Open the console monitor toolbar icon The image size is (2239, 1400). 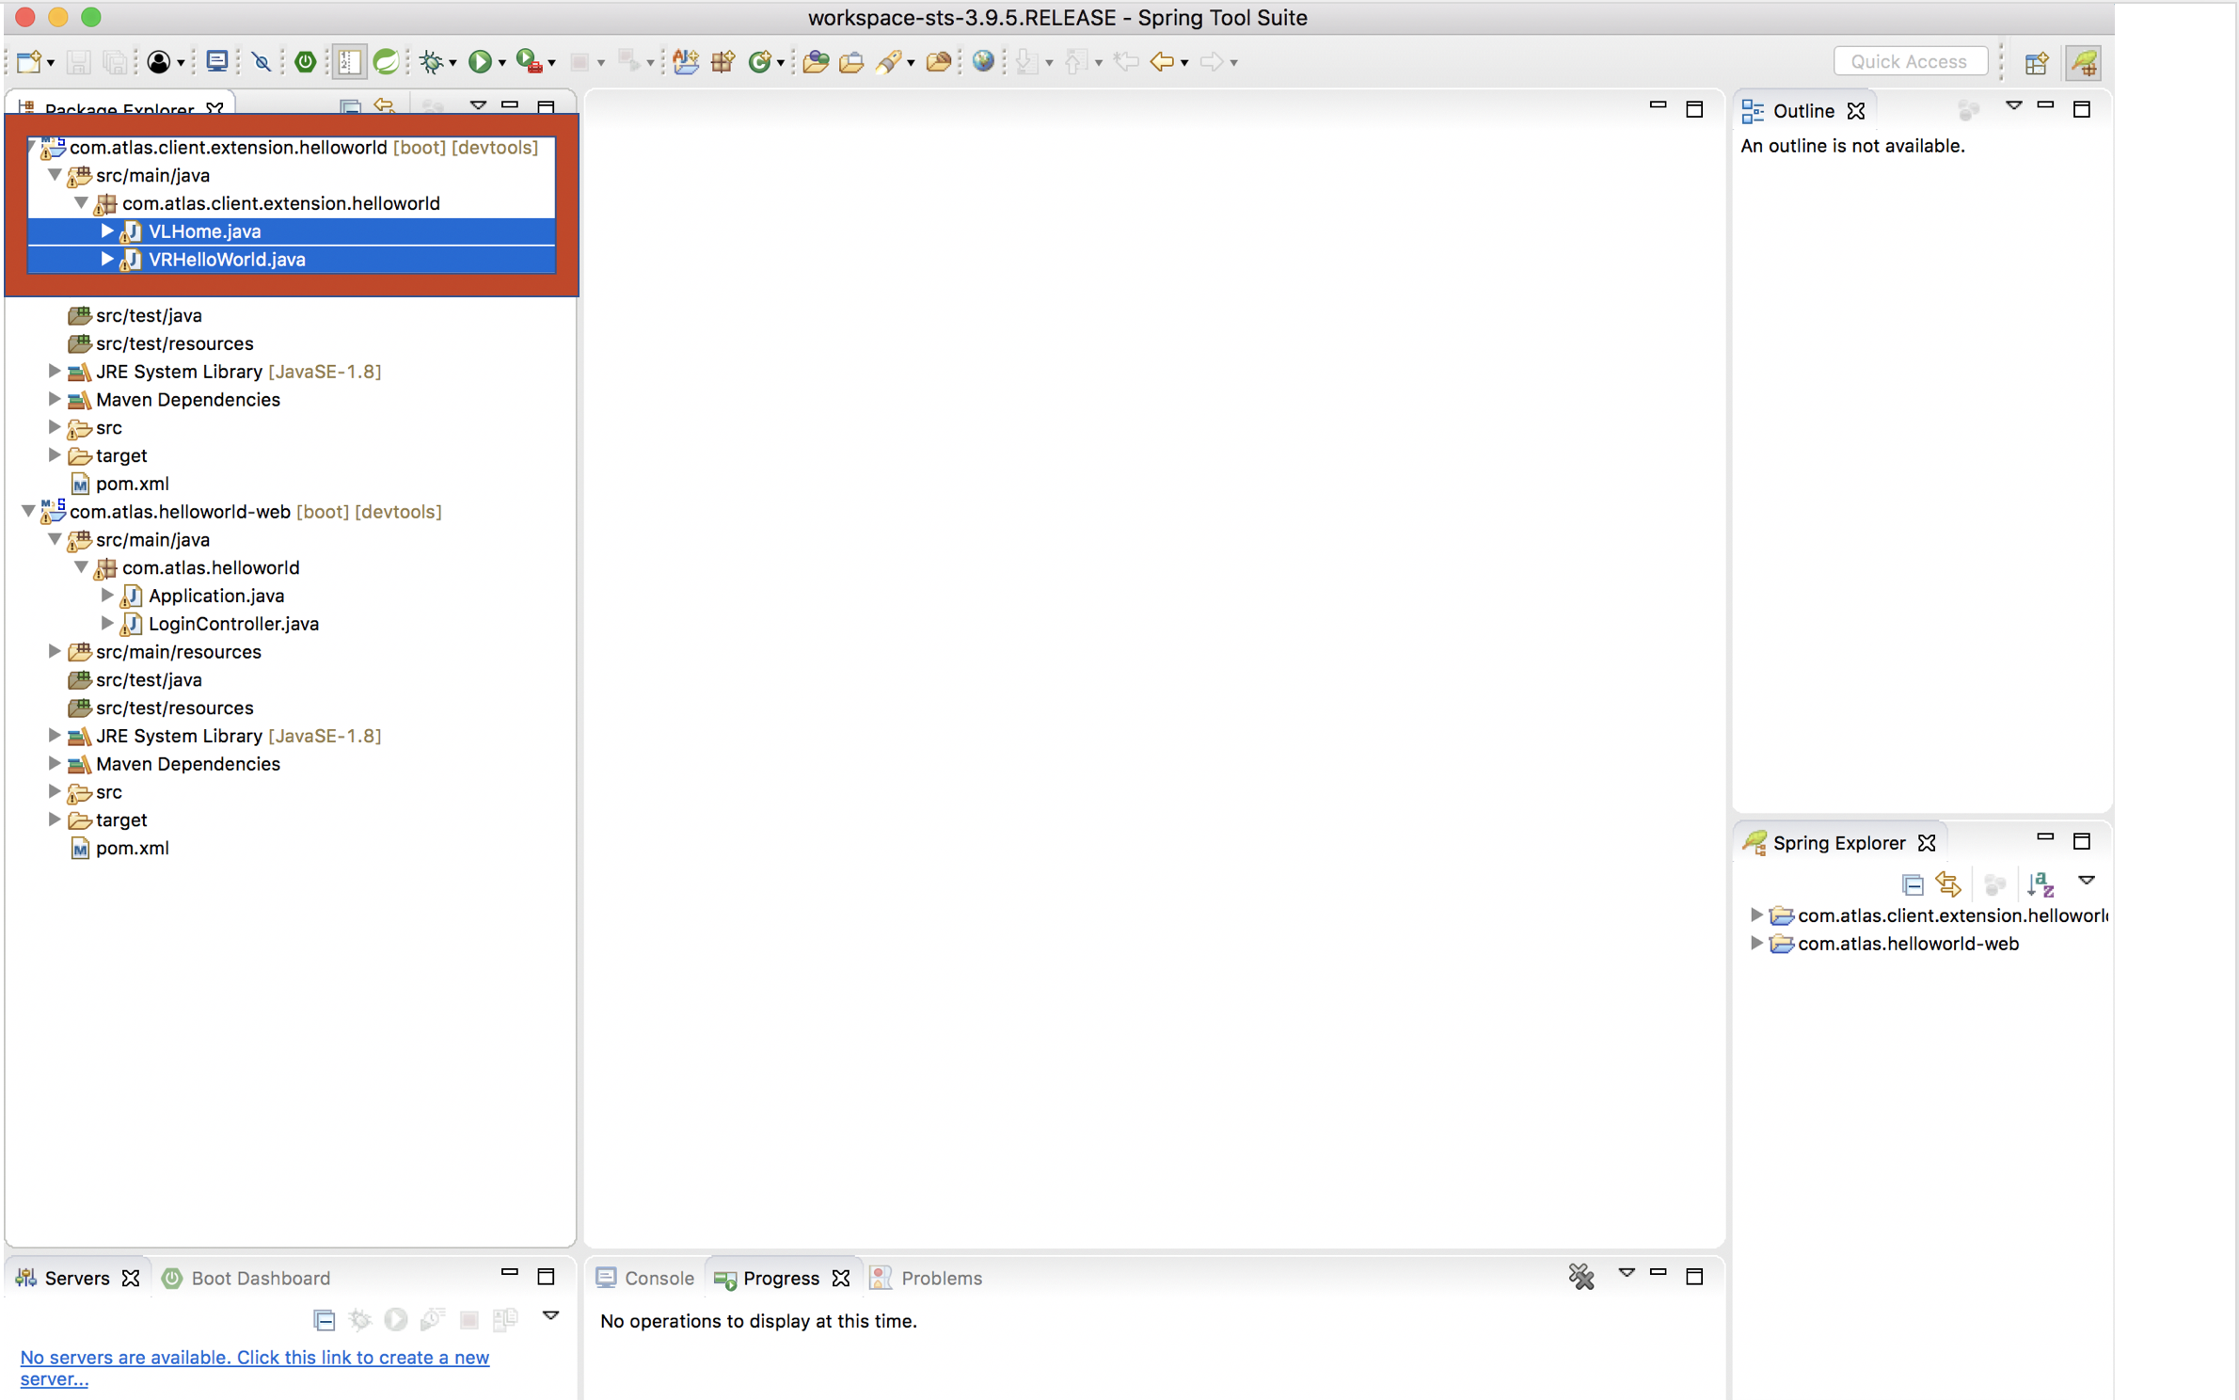point(217,62)
